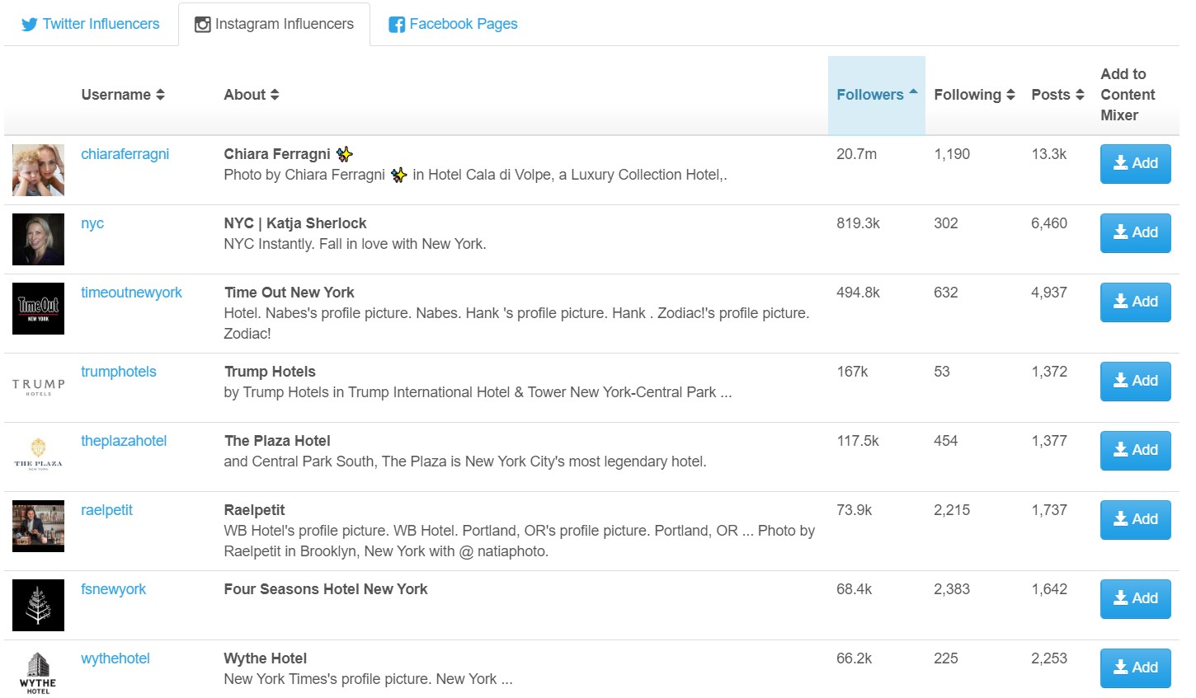The image size is (1196, 698).
Task: Click the '494.8k' followers value
Action: pyautogui.click(x=858, y=293)
